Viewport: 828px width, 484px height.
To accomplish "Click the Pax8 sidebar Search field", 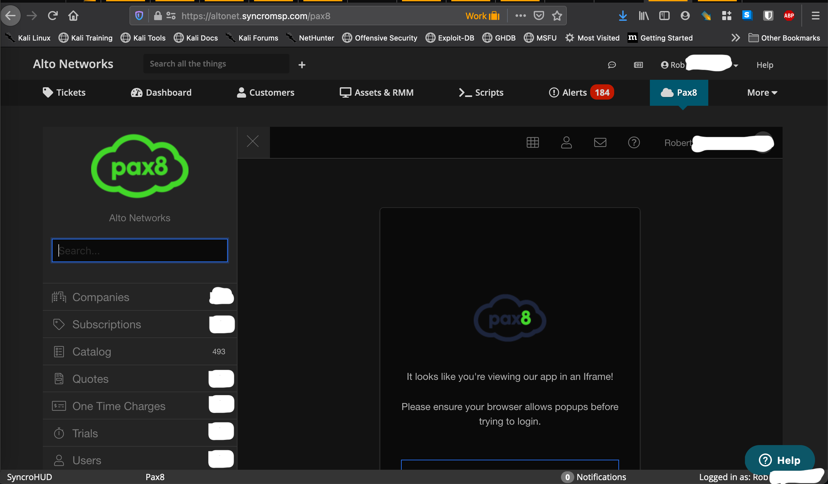I will pyautogui.click(x=140, y=251).
